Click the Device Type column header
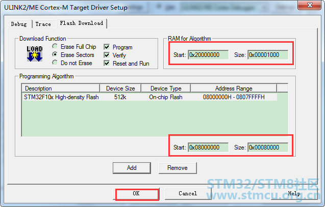The width and height of the screenshot is (325, 207). (166, 88)
